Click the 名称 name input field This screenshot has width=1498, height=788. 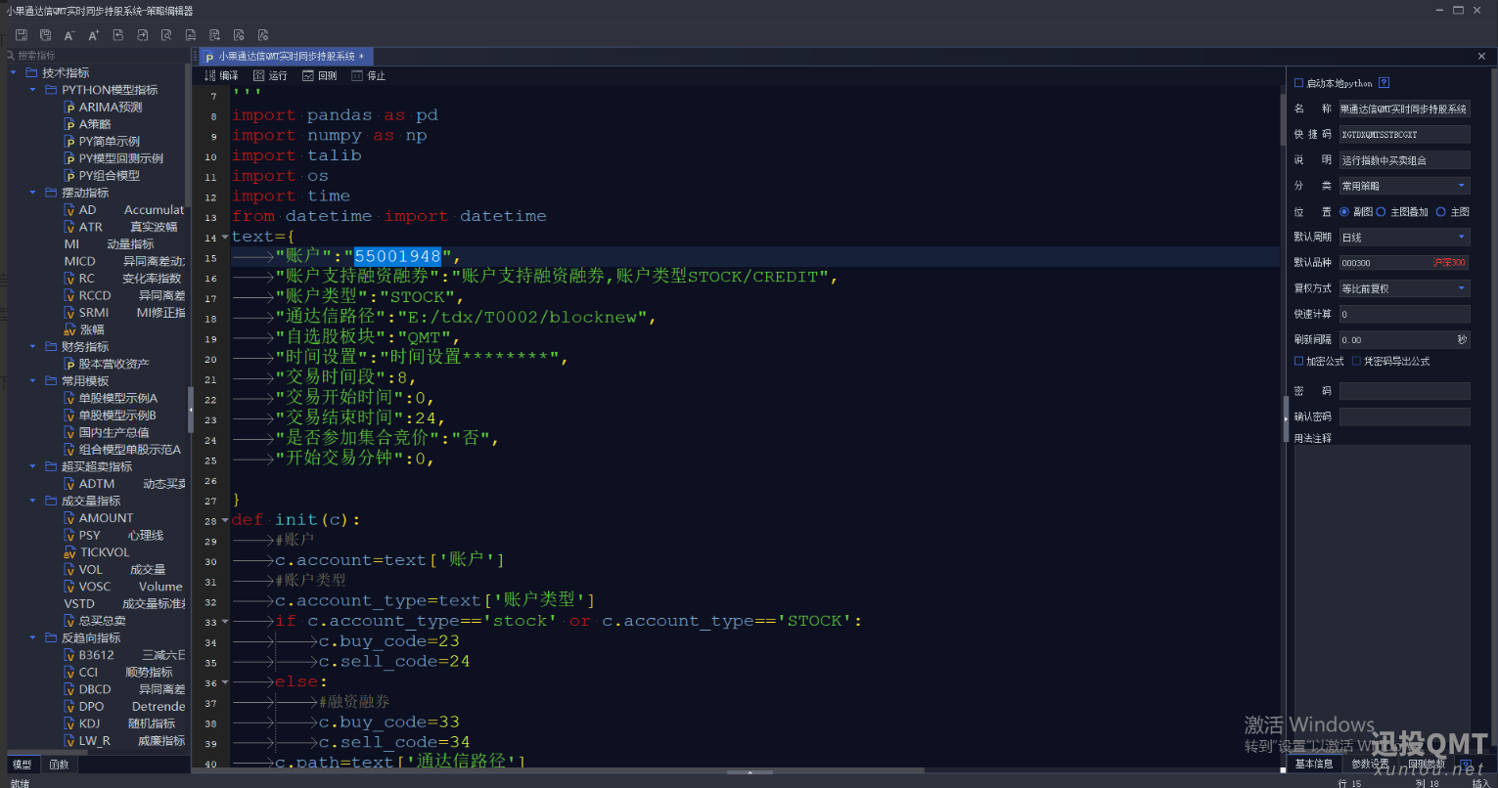tap(1404, 109)
